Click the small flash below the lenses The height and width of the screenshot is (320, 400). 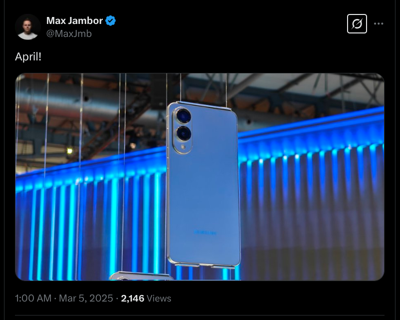pos(183,147)
